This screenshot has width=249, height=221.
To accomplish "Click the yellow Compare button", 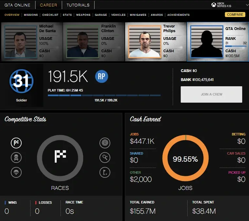I will tap(235, 15).
